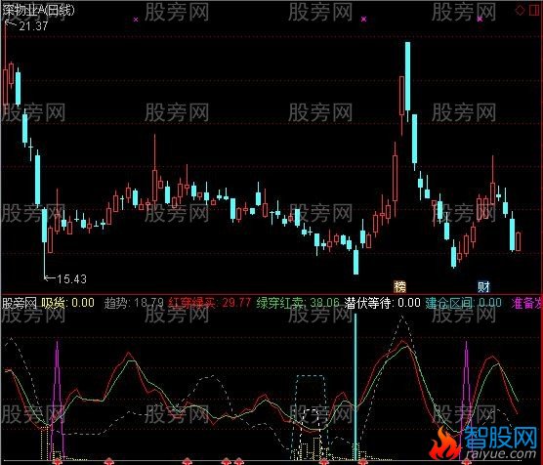Click the tallest cyan candlestick at the price peak
The height and width of the screenshot is (465, 543).
407,76
